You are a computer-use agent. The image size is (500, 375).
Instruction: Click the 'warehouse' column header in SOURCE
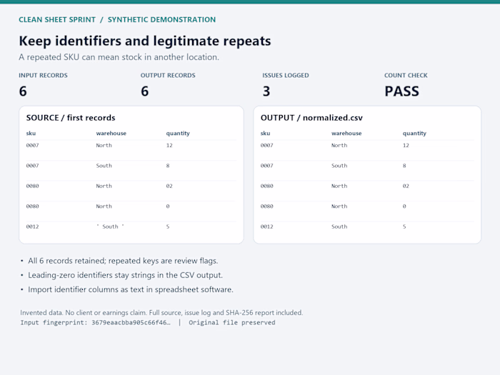click(x=111, y=134)
